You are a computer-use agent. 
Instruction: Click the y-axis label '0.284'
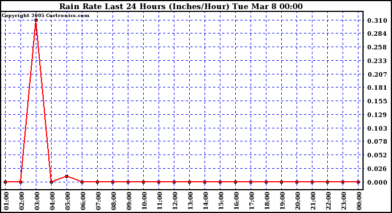(377, 34)
